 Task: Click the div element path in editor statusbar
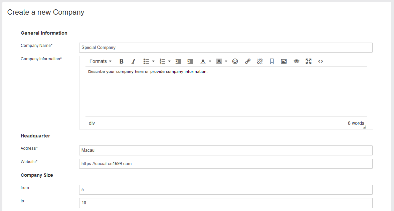(92, 123)
